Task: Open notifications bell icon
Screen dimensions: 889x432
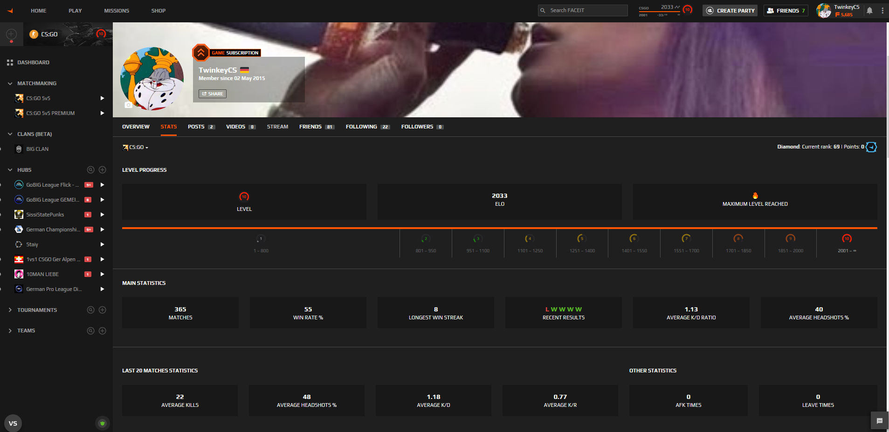Action: point(869,11)
